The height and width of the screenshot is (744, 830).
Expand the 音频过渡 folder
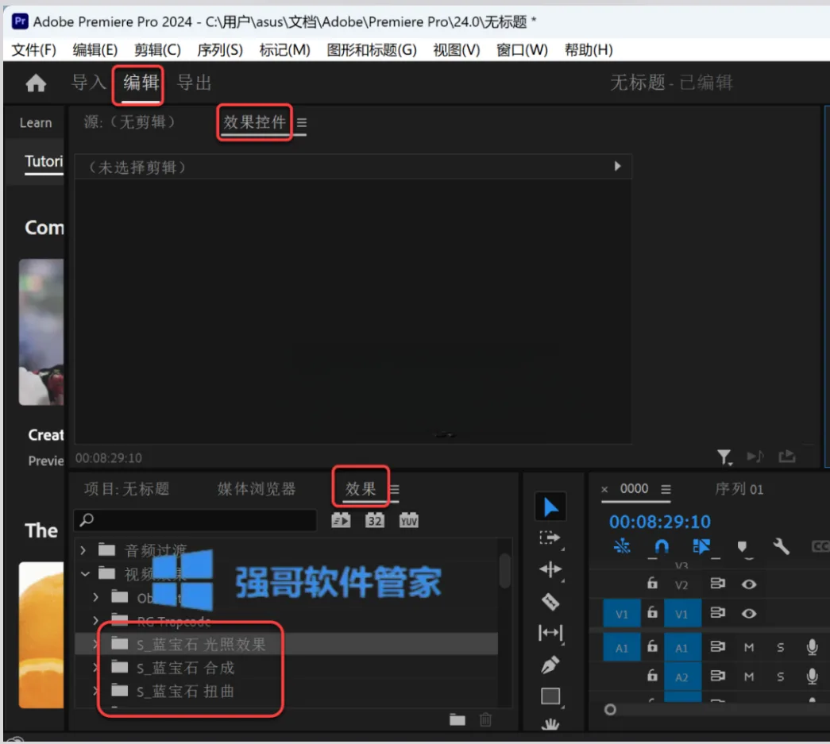83,550
